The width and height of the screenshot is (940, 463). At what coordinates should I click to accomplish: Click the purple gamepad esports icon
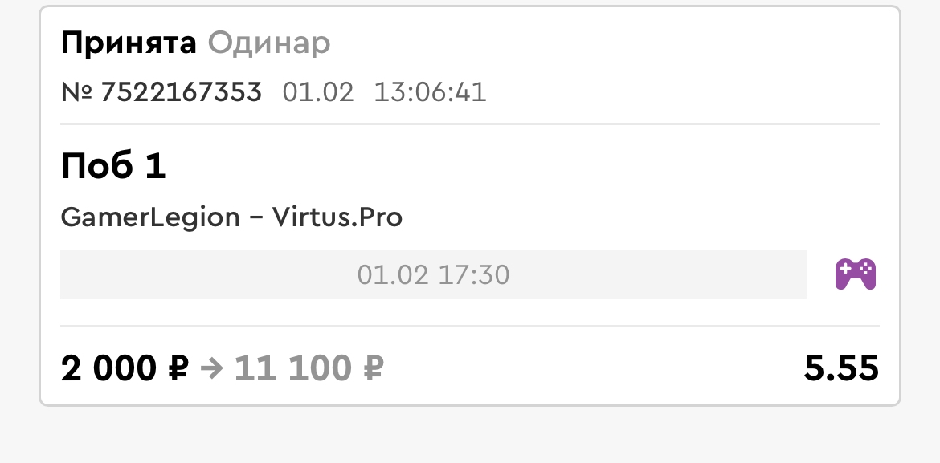[856, 274]
